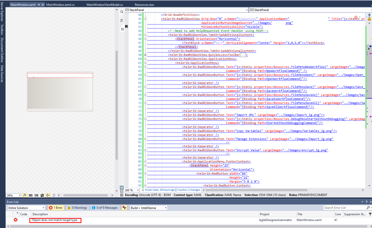
Task: Collapse the StackPanel block at line 87
Action: [x=145, y=165]
